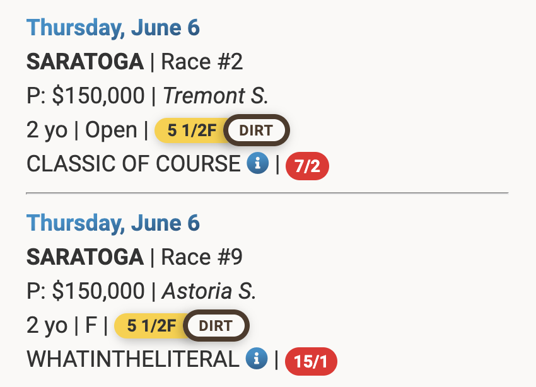The height and width of the screenshot is (387, 536).
Task: Click the 7/2 odds badge
Action: 307,166
